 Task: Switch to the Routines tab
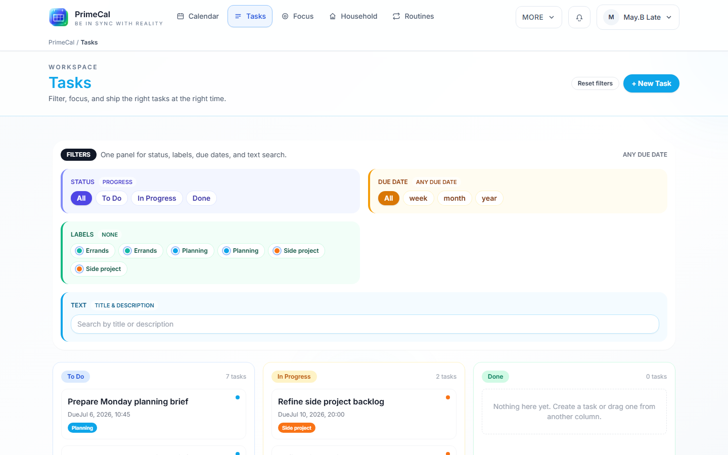coord(413,16)
